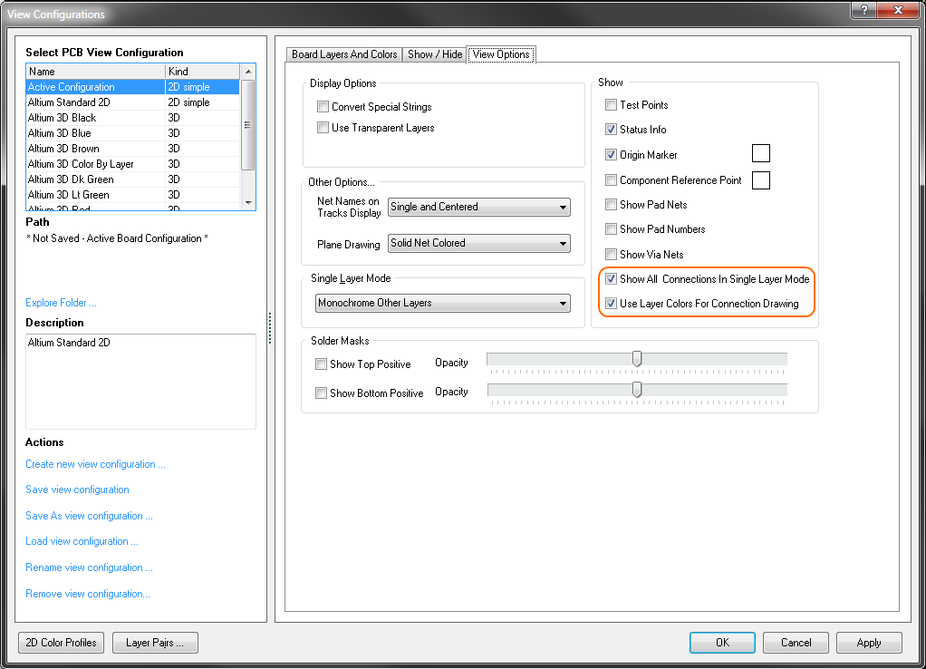The width and height of the screenshot is (926, 669).
Task: Pick Component Reference Point color swatch
Action: pyautogui.click(x=761, y=180)
